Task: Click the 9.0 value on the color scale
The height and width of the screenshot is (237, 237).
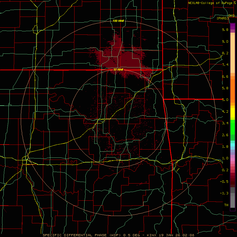Action: pyautogui.click(x=225, y=41)
